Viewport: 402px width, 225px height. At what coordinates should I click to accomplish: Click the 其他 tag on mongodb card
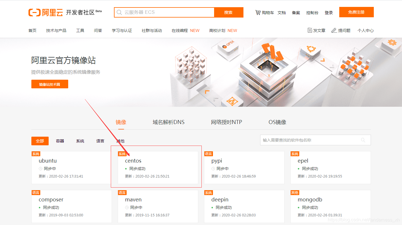295,192
